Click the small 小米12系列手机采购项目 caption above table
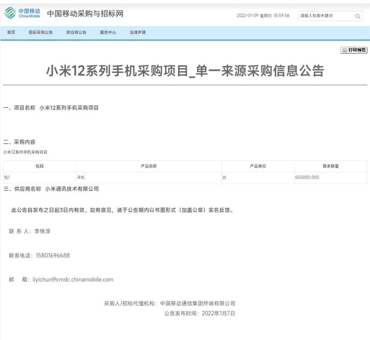 (x=25, y=152)
